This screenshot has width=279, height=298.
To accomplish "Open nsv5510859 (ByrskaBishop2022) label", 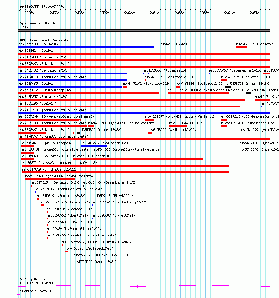I will 49,169.
